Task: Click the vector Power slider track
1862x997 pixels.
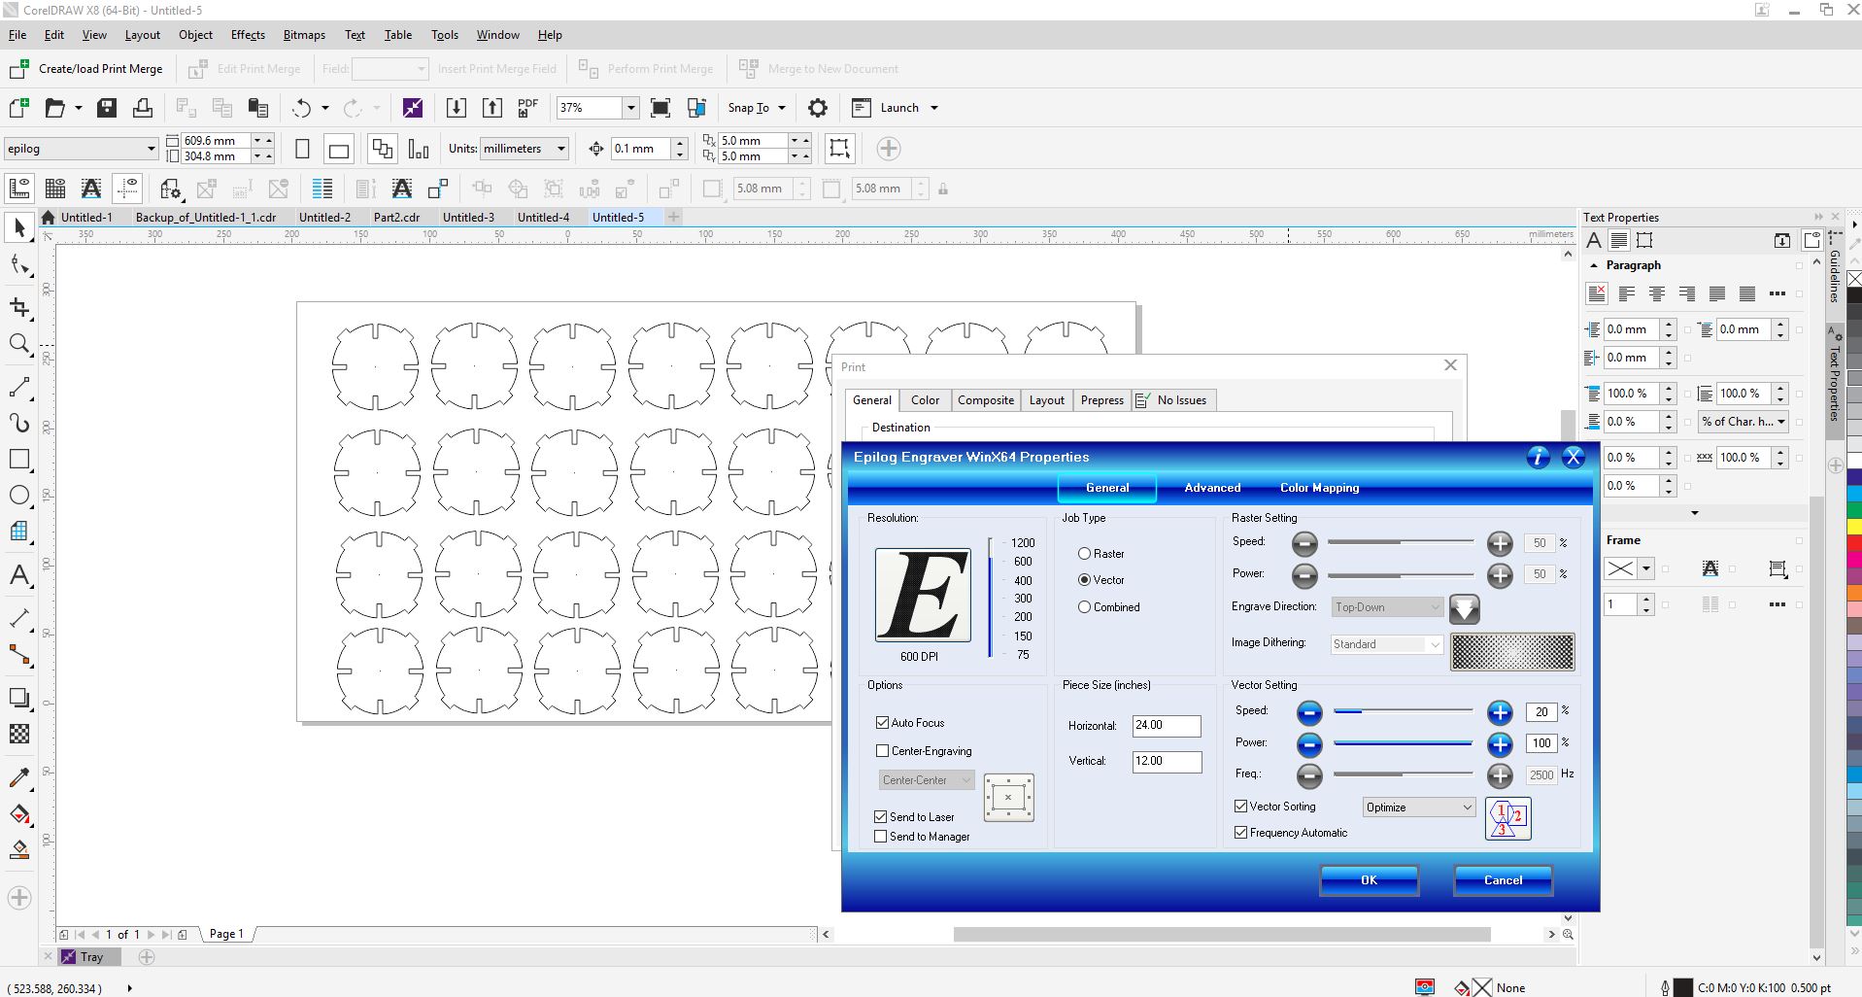Action: [1403, 743]
